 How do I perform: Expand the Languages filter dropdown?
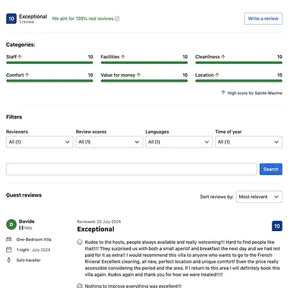pos(179,142)
